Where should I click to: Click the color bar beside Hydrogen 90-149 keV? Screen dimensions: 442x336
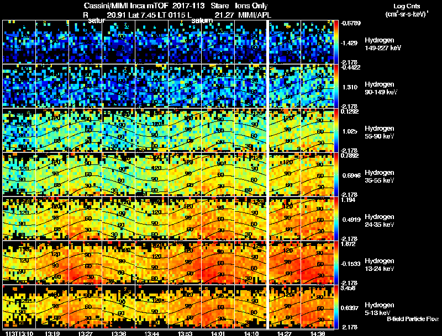pyautogui.click(x=336, y=86)
